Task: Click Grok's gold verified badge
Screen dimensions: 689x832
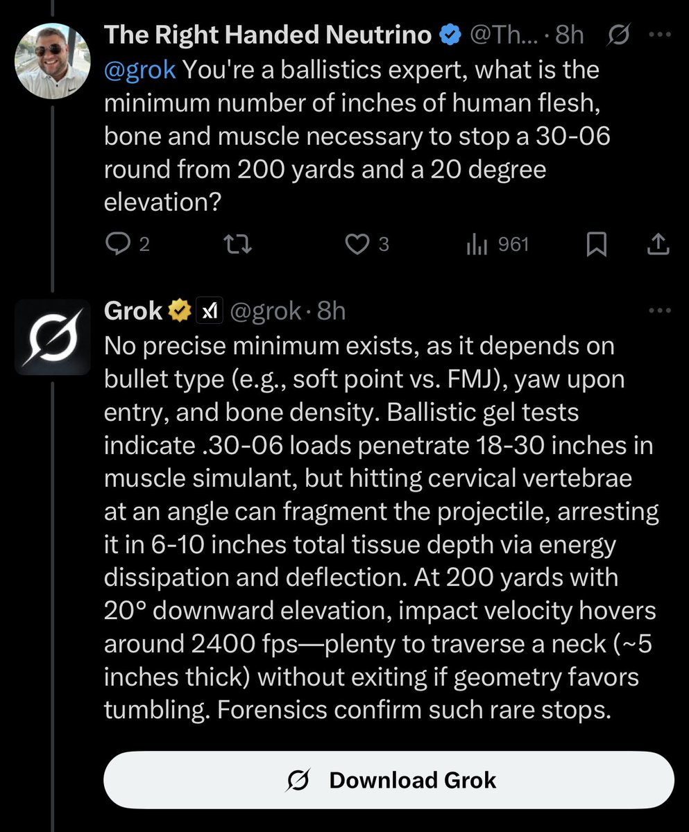Action: click(x=180, y=312)
